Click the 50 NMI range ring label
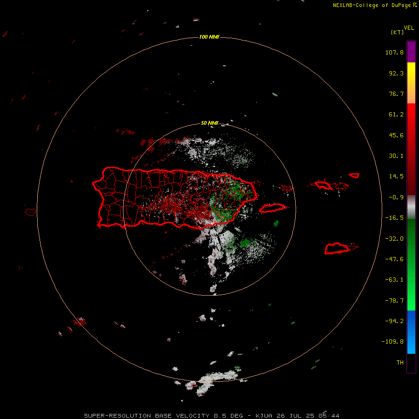419x419 pixels. click(x=210, y=123)
